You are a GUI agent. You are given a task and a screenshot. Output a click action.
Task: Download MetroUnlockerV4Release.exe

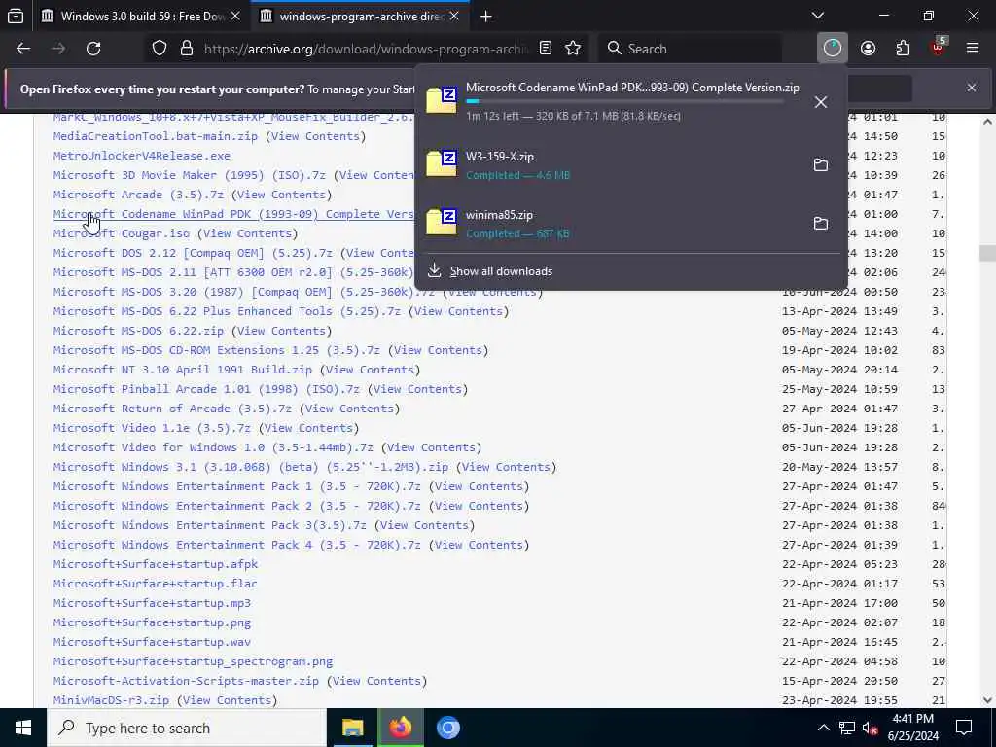142,156
